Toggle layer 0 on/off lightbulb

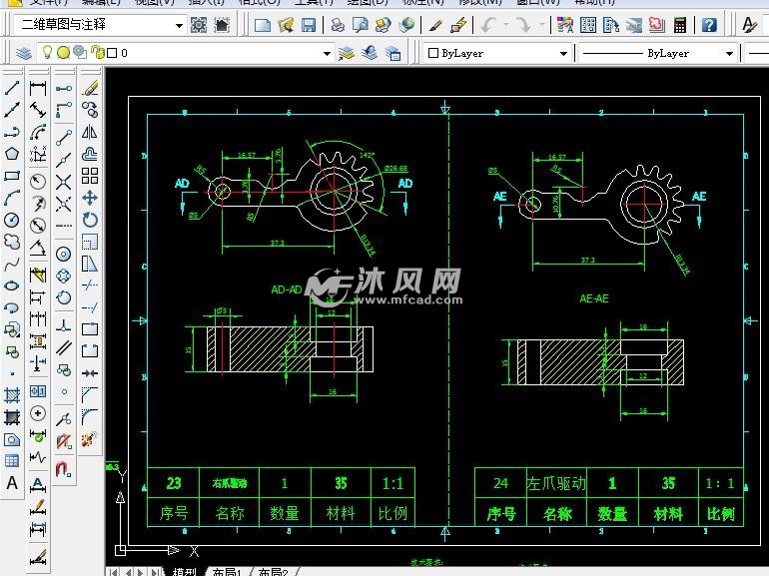click(47, 52)
